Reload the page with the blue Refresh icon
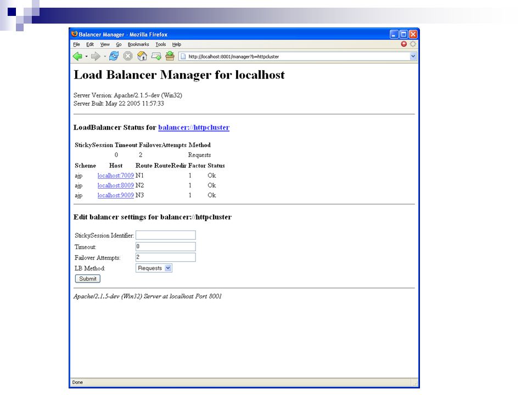Screen dimensions: 527x395 point(114,56)
